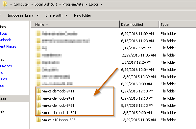Click the date 6/29/2016 9:39 AM
This screenshot has width=196, height=129.
click(x=136, y=84)
